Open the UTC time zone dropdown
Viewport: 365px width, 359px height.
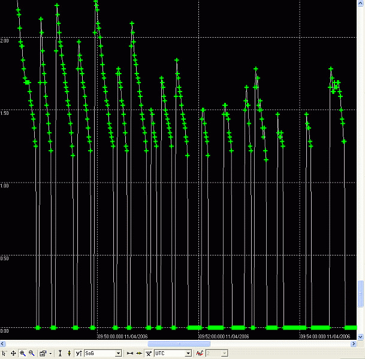188,354
